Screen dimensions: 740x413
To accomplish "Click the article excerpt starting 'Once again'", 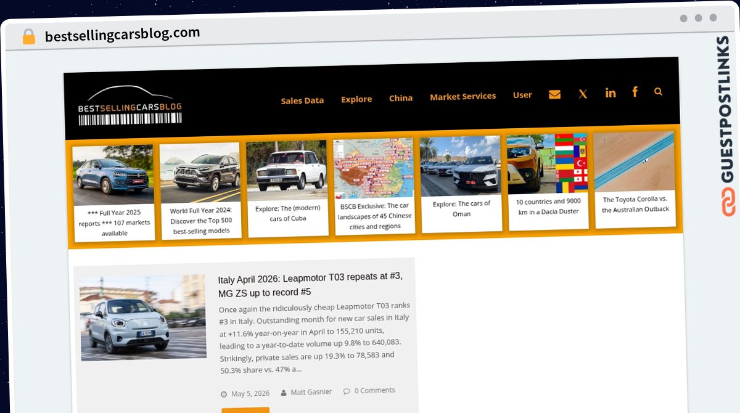I will 314,337.
